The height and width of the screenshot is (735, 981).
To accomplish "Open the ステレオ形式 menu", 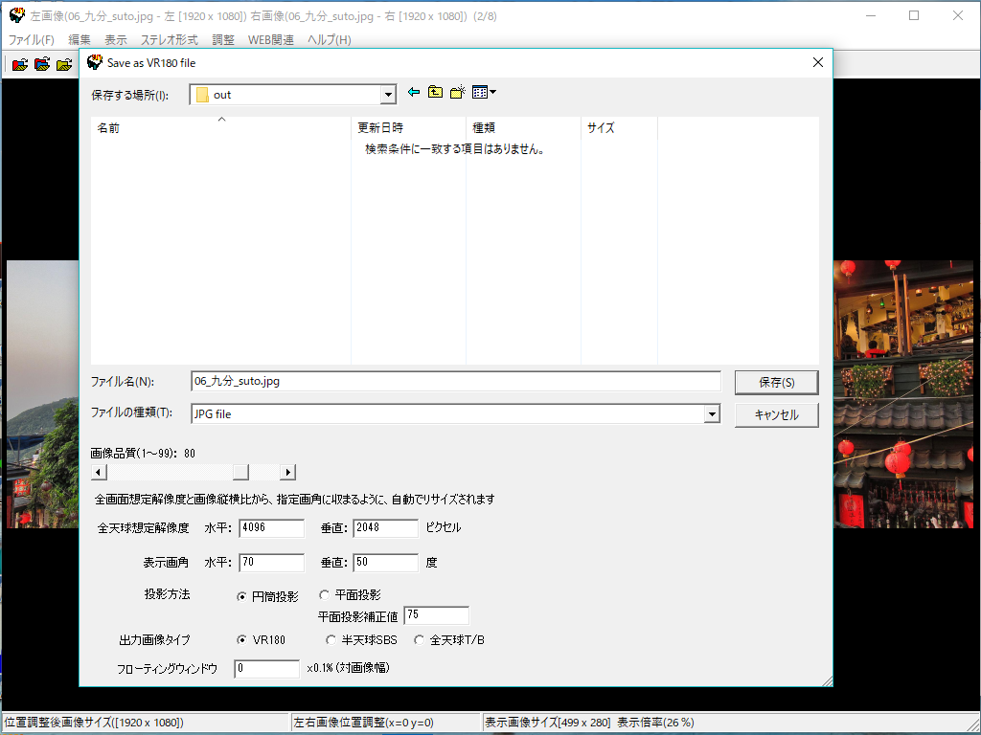I will (169, 40).
